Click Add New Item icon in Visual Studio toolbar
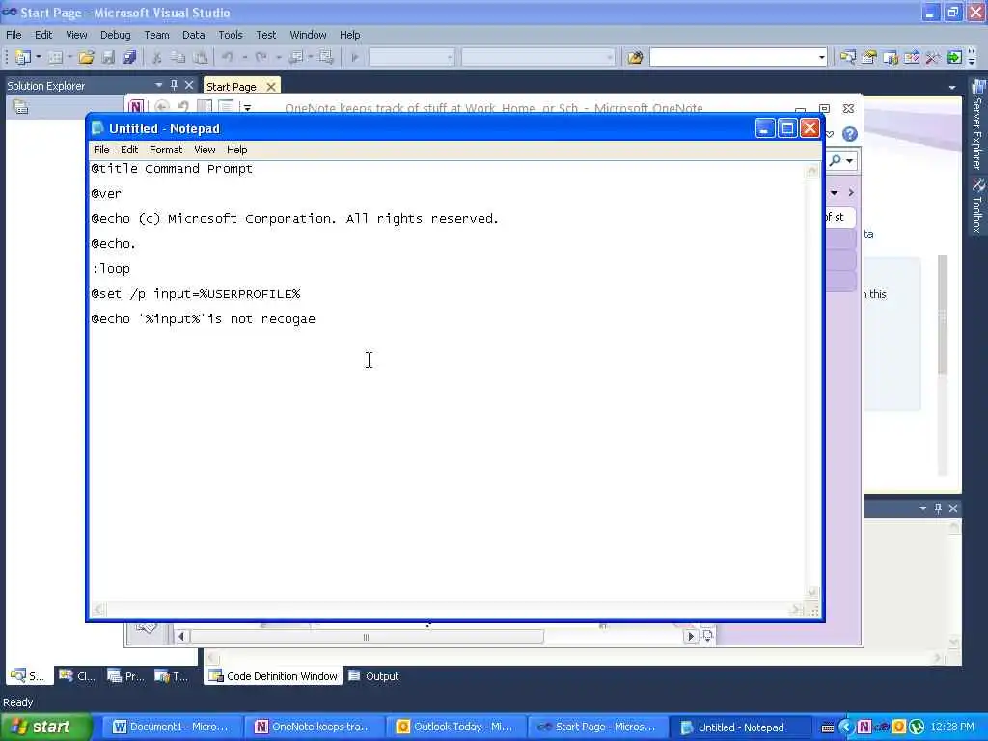Image resolution: width=988 pixels, height=741 pixels. coord(55,57)
